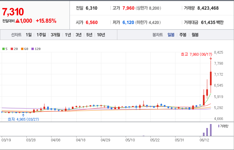Click the red up-triangle beside 1,000
The height and width of the screenshot is (150, 234).
tap(17, 21)
